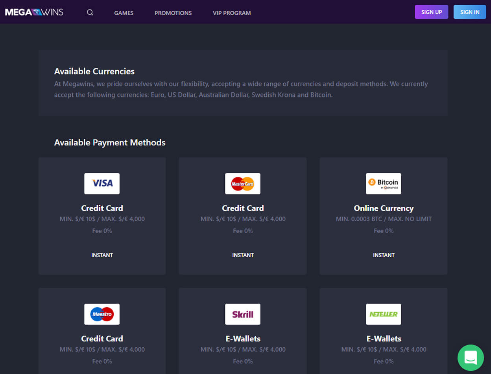
Task: Select the Bitcoin CoinsPaid logo
Action: (384, 183)
